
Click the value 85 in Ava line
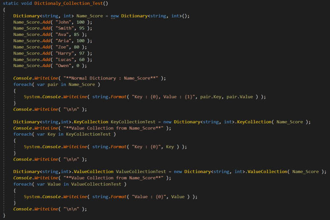click(76, 34)
